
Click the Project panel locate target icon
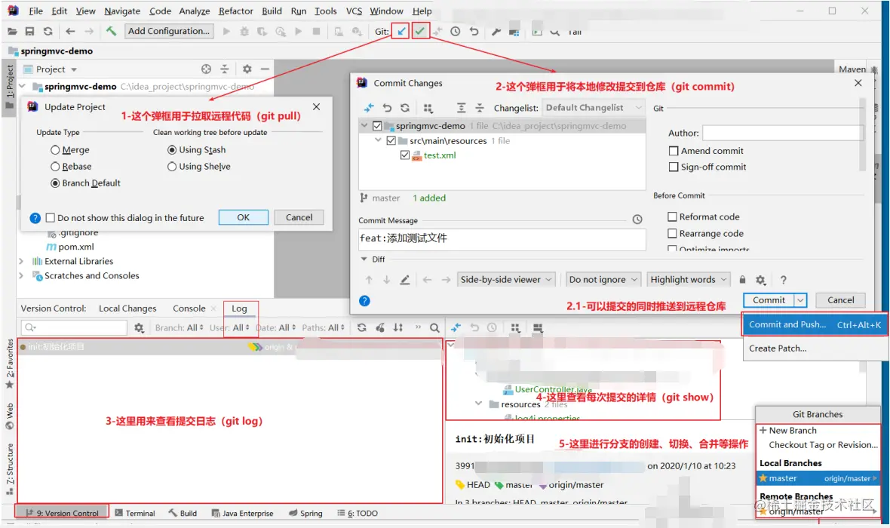[x=206, y=69]
